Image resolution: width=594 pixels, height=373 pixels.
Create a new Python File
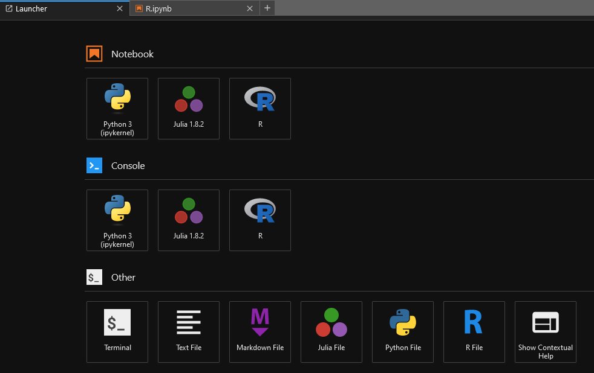tap(403, 332)
